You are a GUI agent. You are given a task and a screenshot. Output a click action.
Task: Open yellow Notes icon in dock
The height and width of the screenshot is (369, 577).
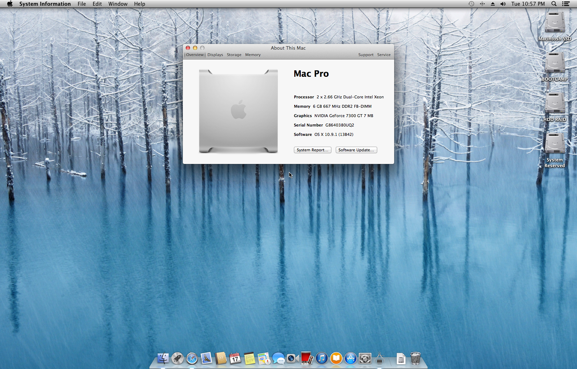250,358
